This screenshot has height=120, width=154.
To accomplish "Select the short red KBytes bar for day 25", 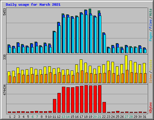I will 118,112.
